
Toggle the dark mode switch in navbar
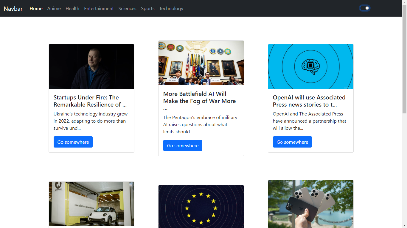pos(365,8)
